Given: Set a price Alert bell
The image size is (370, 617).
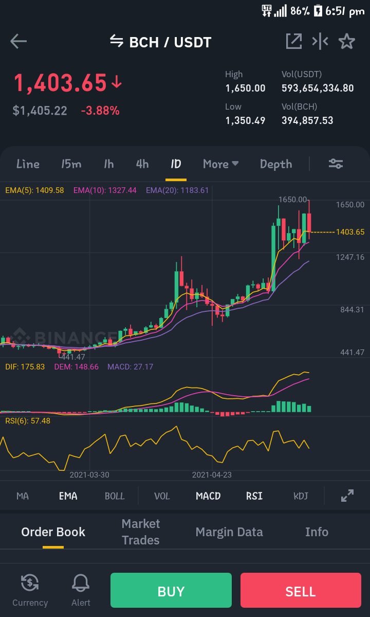Looking at the screenshot, I should click(81, 590).
